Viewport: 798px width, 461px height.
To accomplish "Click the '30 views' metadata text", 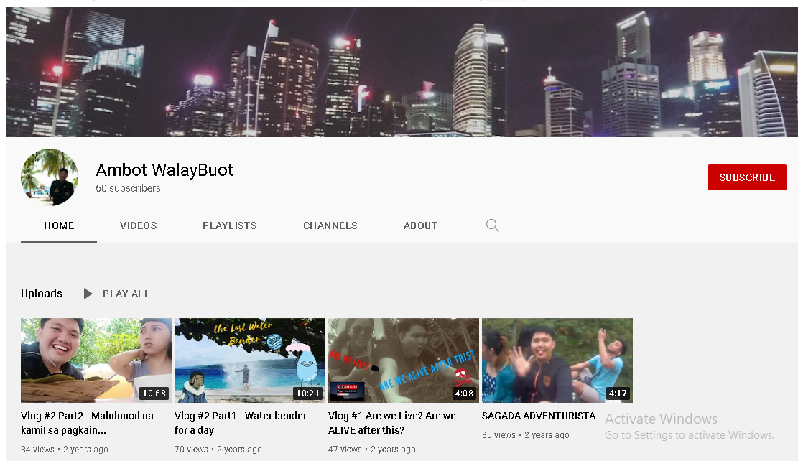I will (498, 435).
